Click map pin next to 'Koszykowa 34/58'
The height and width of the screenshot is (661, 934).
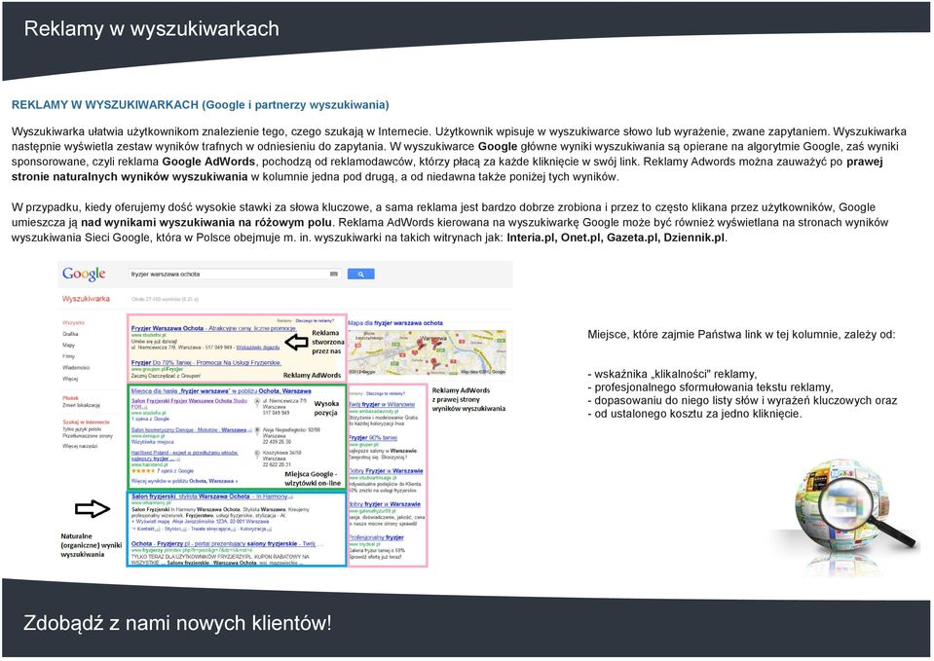[257, 454]
